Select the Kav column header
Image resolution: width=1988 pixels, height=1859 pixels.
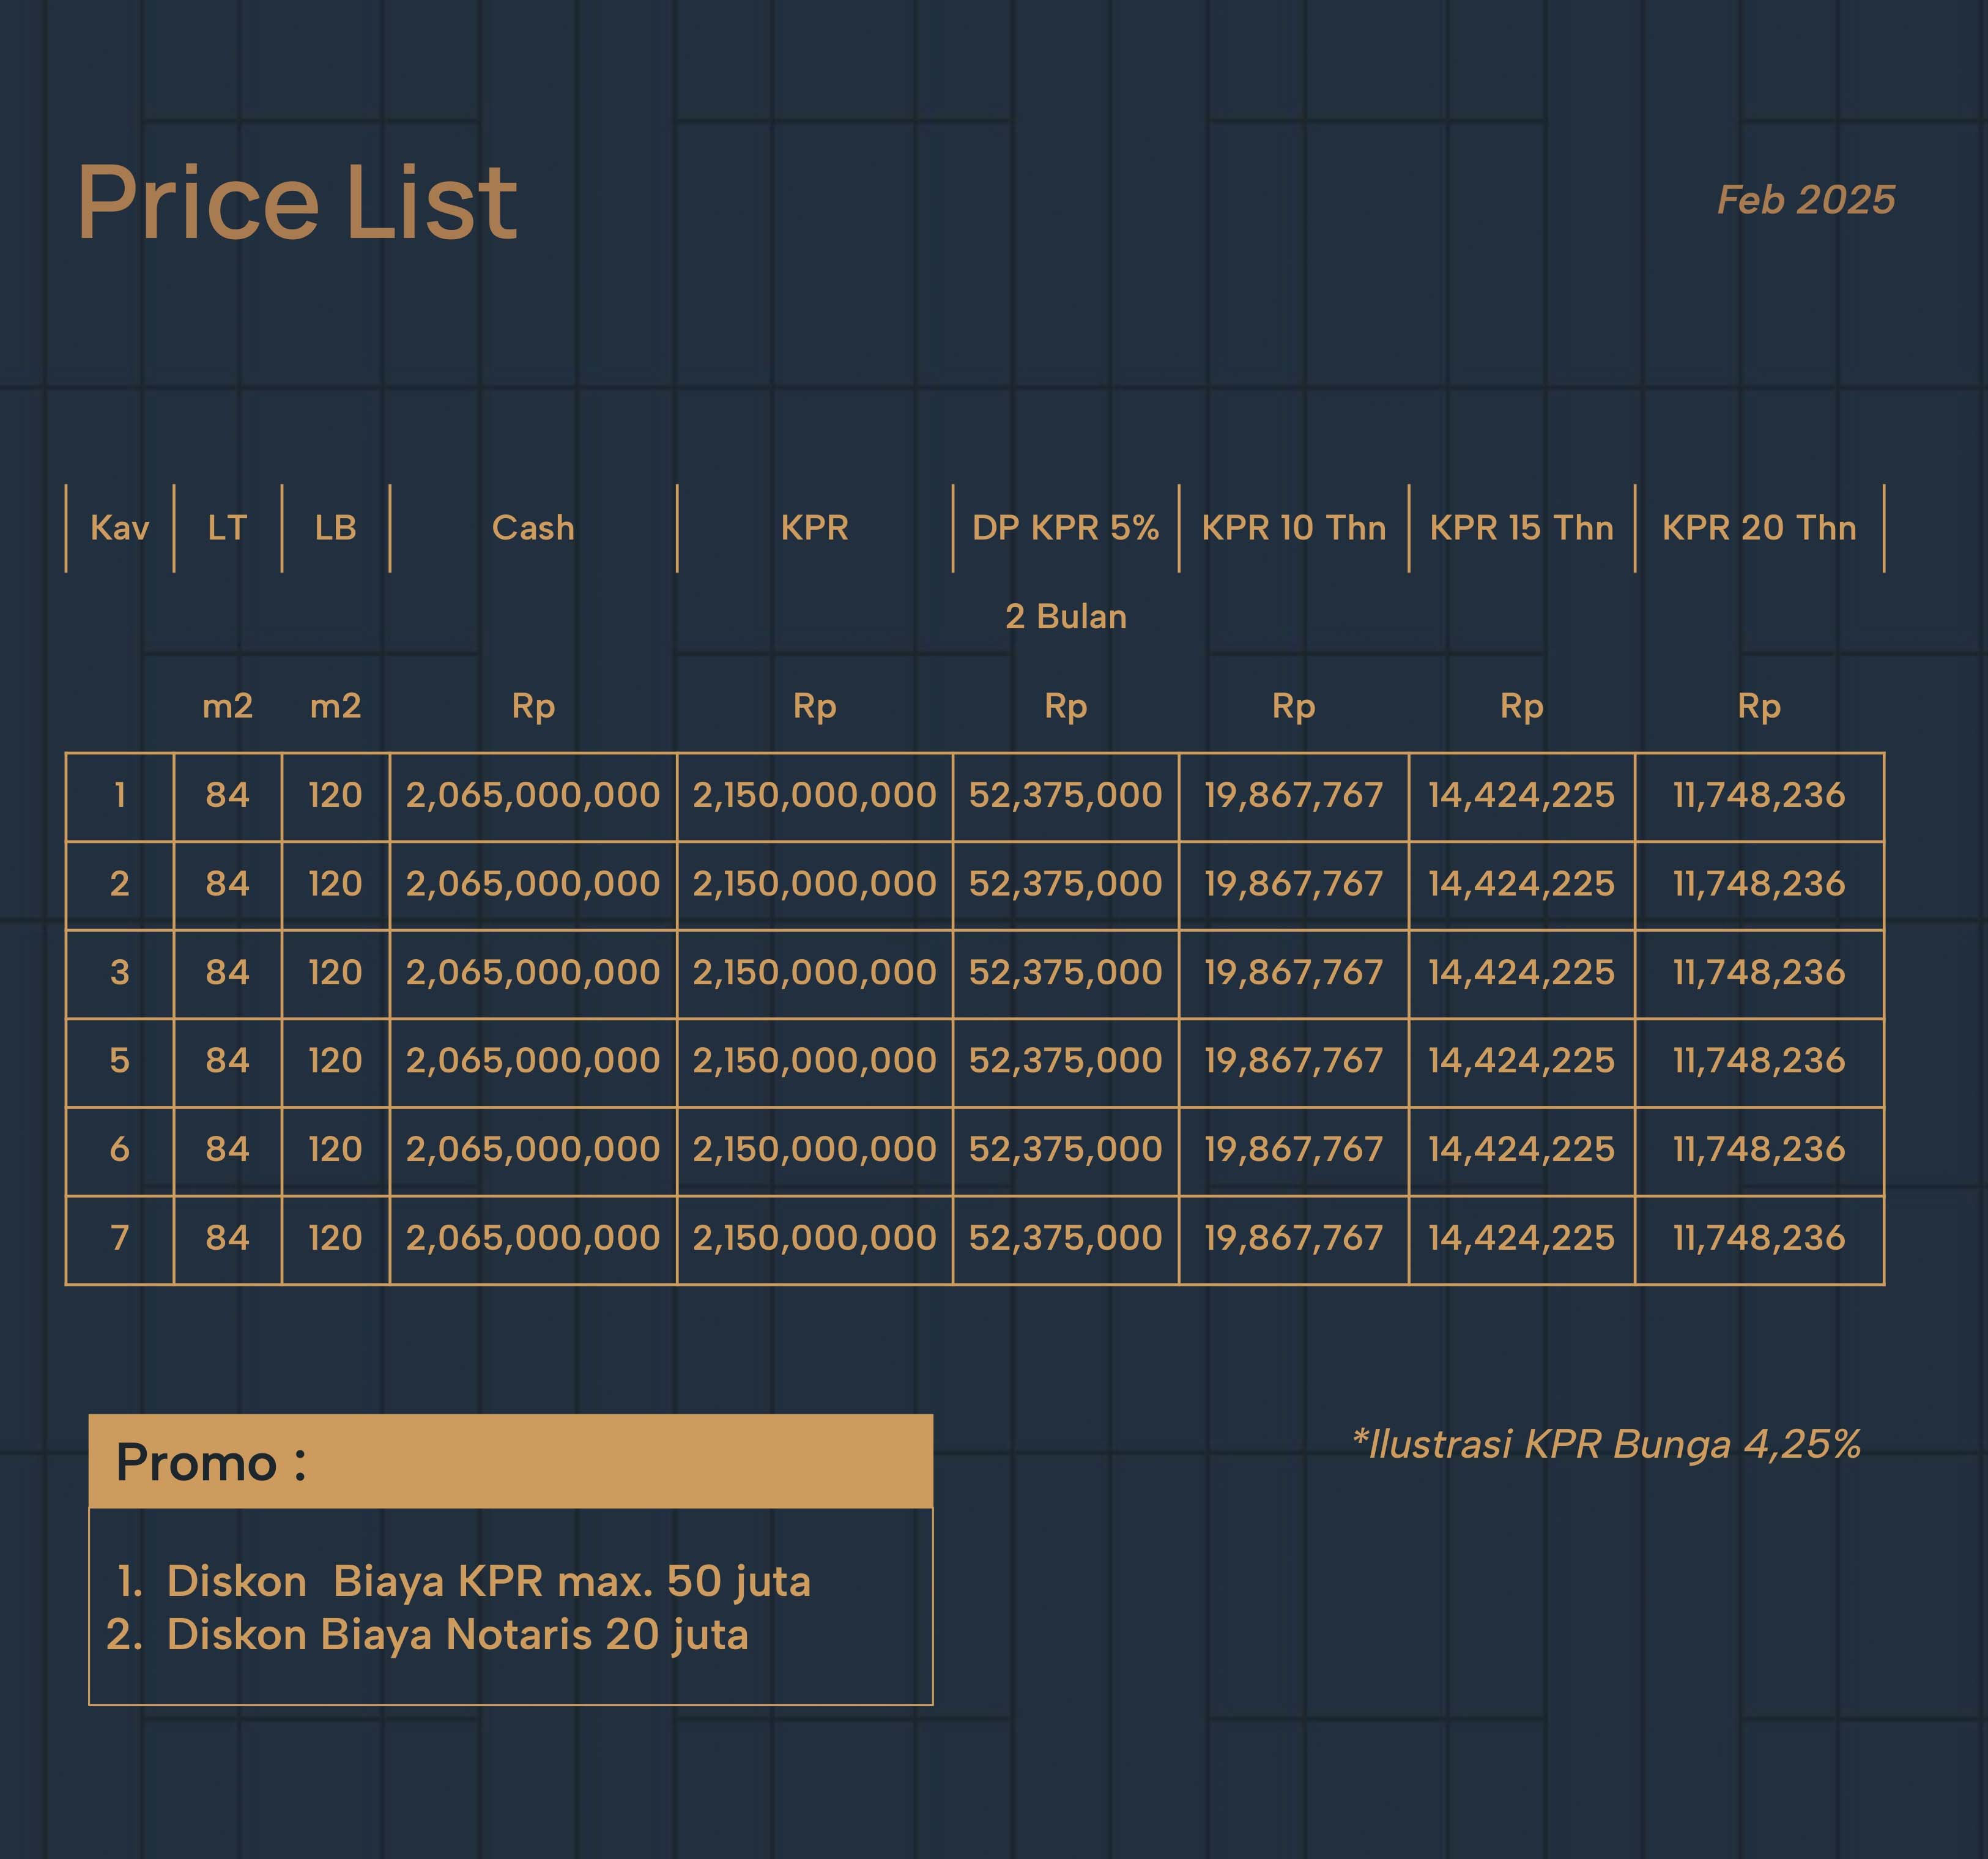[x=120, y=528]
